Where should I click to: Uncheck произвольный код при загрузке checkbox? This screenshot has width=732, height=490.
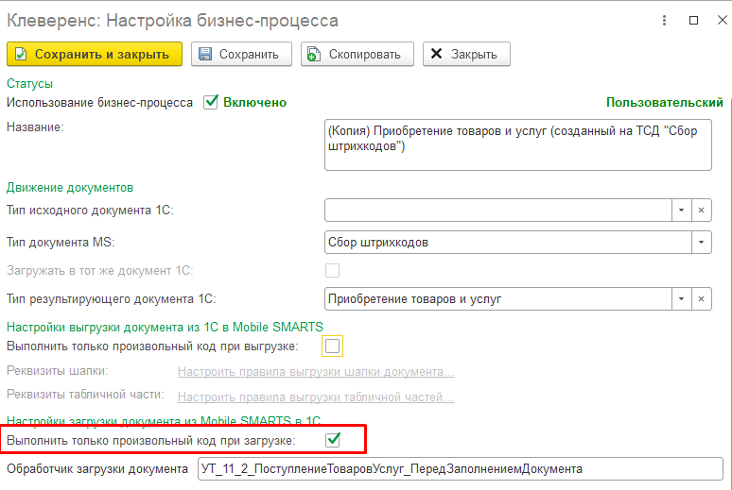[333, 440]
